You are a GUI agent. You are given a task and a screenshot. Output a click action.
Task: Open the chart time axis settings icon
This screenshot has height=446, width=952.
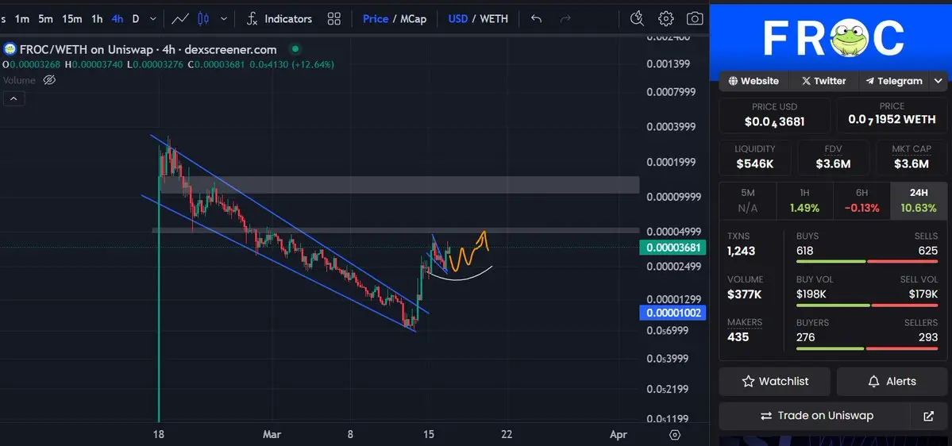675,434
